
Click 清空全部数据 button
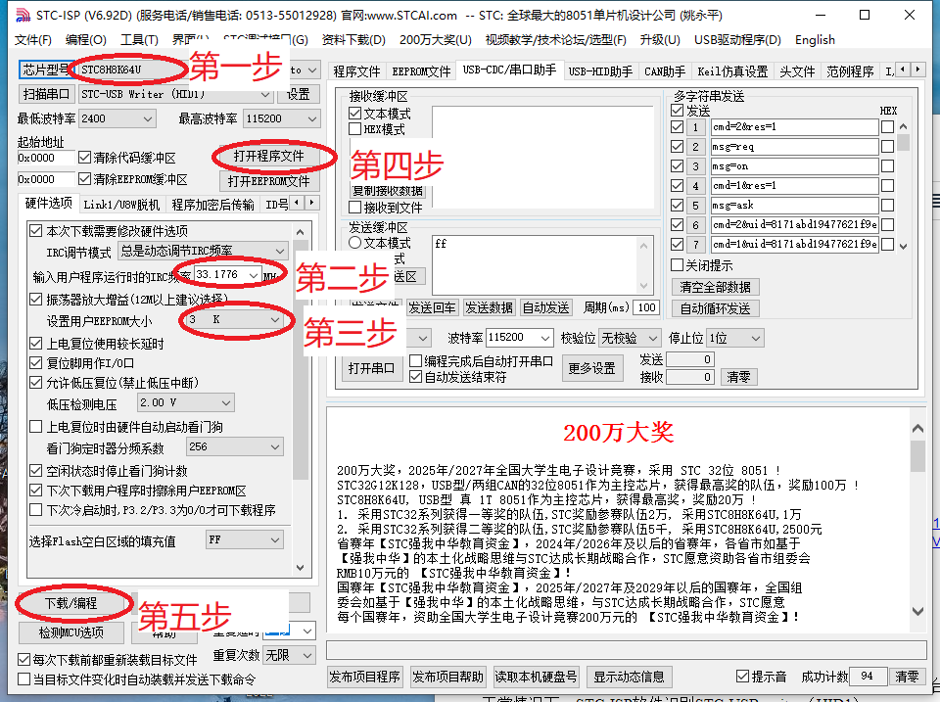[715, 287]
